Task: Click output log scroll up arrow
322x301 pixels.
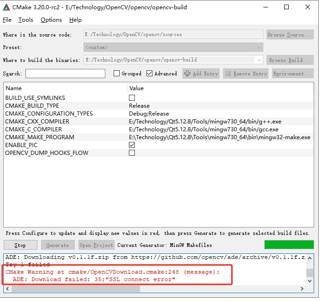Action: 310,258
